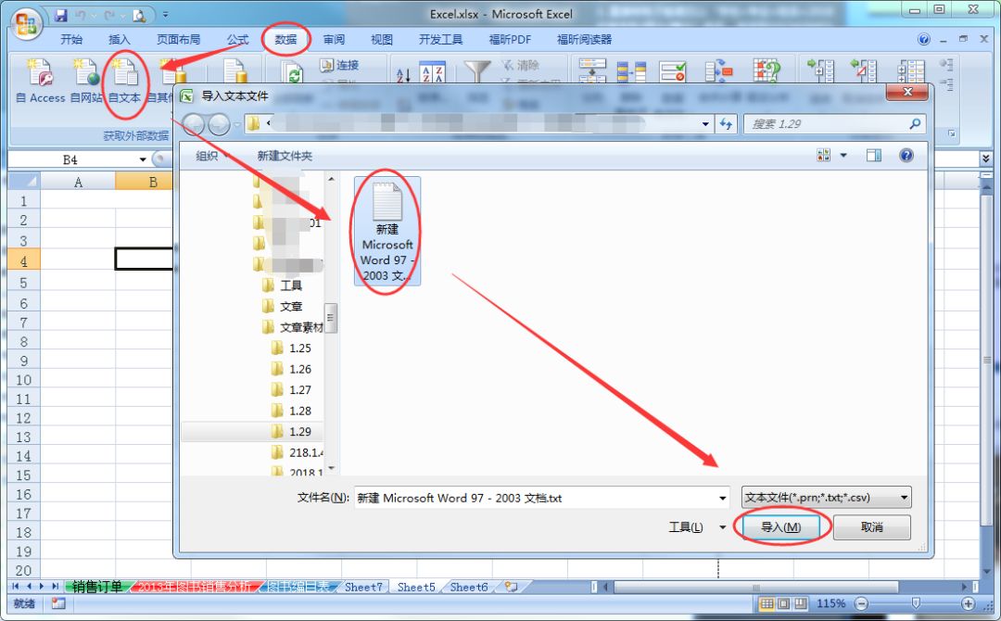Customize quick access toolbar dropdown
Viewport: 1001px width, 621px height.
165,15
